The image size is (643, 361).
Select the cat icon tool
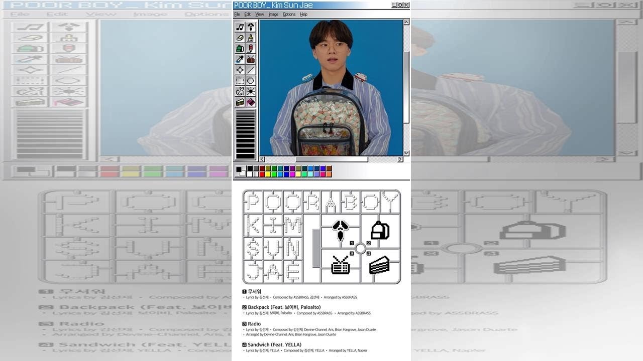click(x=240, y=91)
